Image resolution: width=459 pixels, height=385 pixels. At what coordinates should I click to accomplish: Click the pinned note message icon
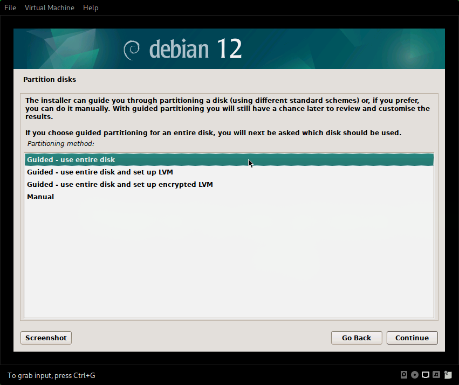tap(448, 375)
